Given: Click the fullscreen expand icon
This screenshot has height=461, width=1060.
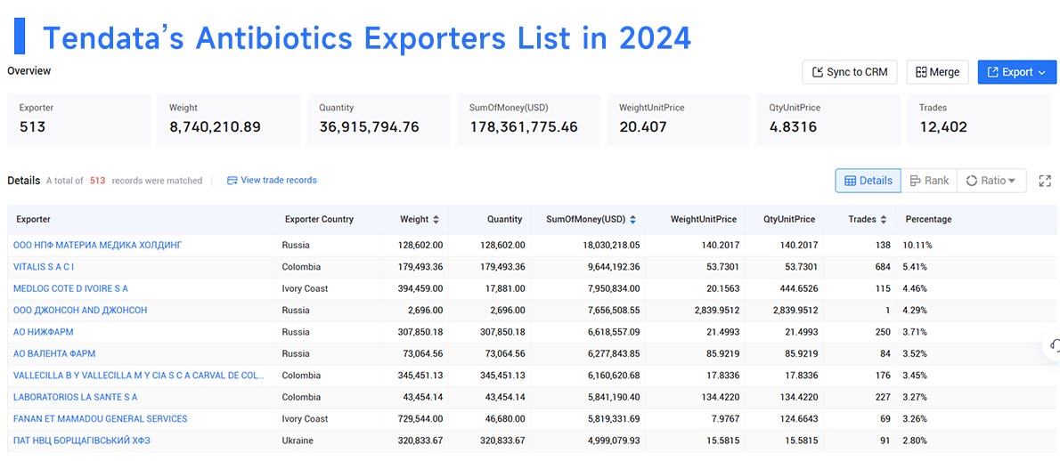Looking at the screenshot, I should click(1045, 180).
